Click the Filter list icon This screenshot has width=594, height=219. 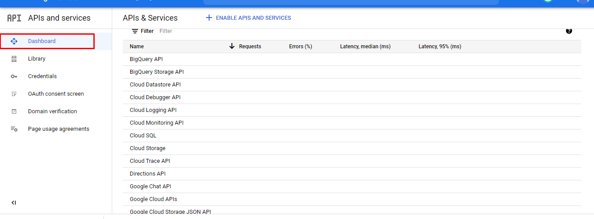pyautogui.click(x=135, y=31)
